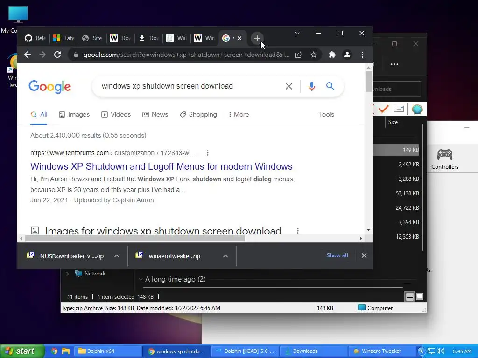Click the Start button
This screenshot has width=478, height=358.
click(x=22, y=351)
